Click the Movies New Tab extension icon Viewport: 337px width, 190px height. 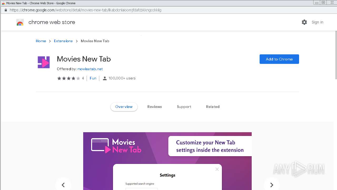pos(44,62)
